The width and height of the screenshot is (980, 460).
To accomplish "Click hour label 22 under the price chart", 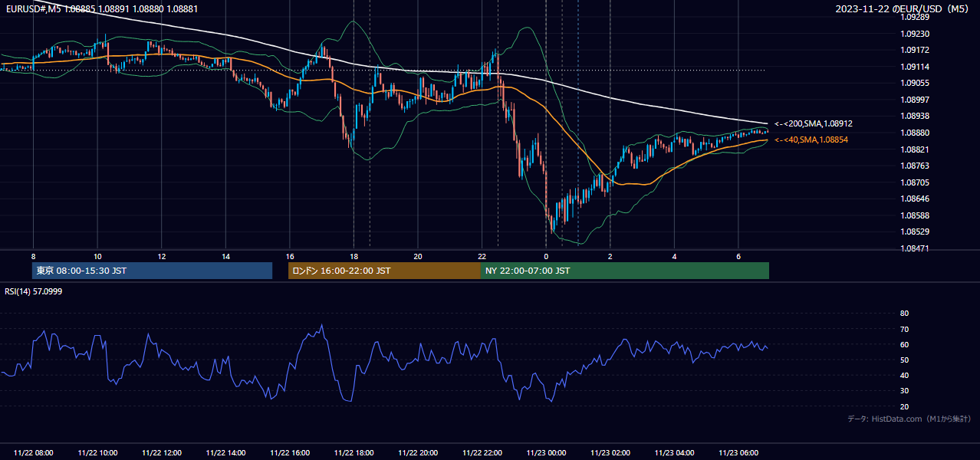I will click(x=482, y=256).
